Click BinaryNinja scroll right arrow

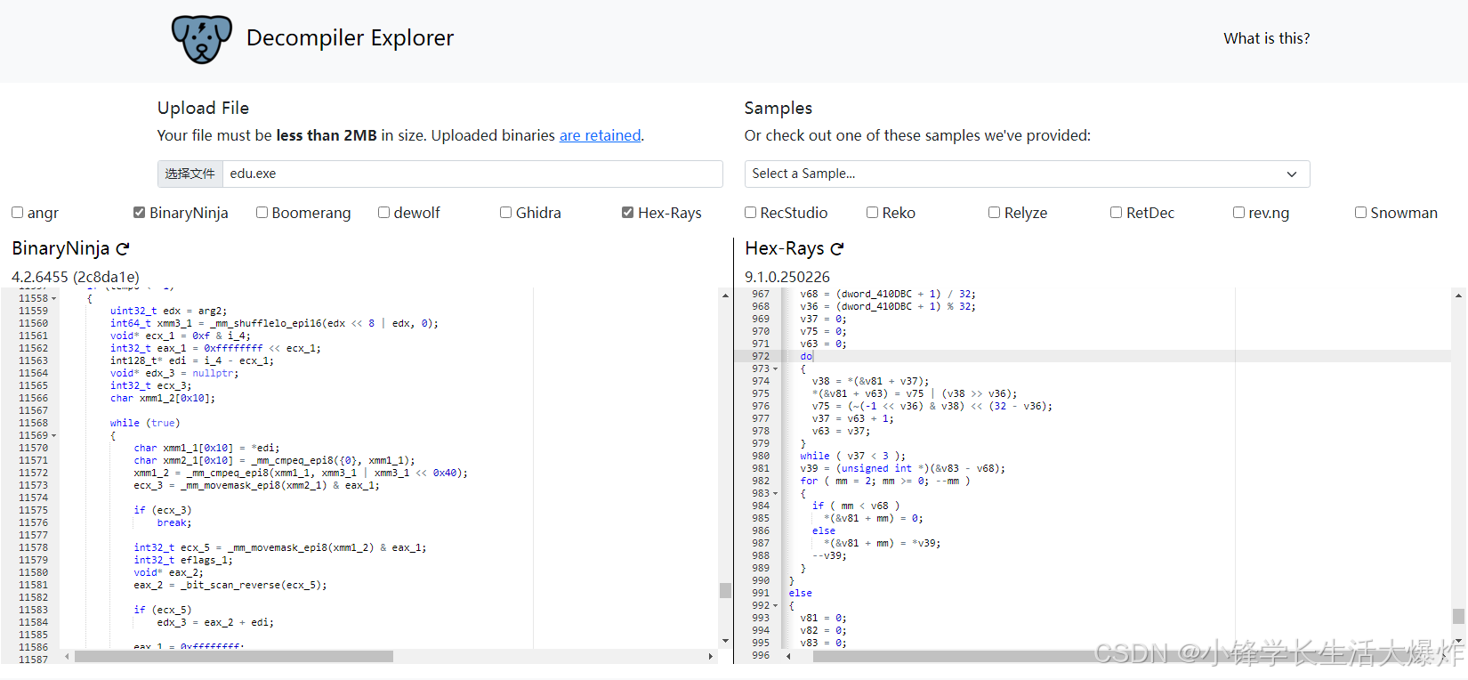tap(710, 657)
